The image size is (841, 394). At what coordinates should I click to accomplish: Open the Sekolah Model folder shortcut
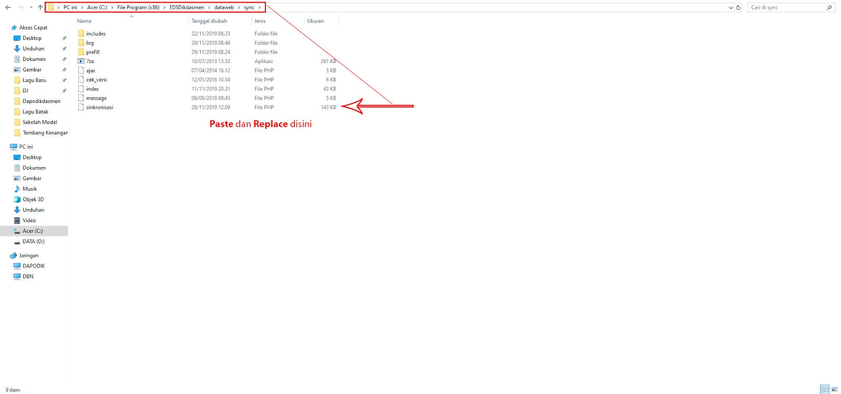click(40, 122)
